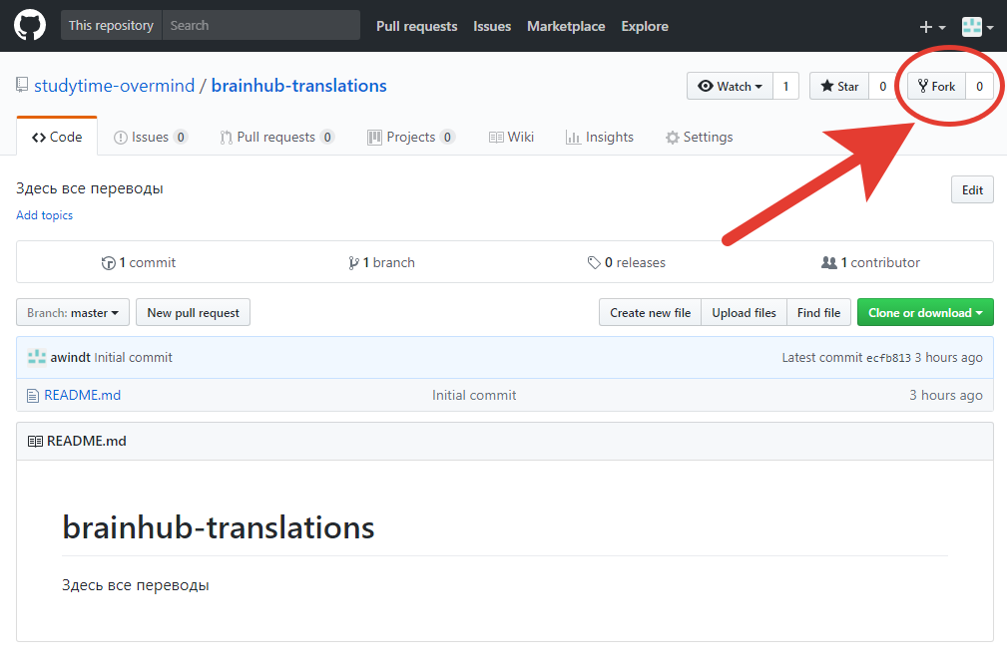This screenshot has height=667, width=1007.
Task: Click the brainhub-translations README heading
Action: [219, 527]
